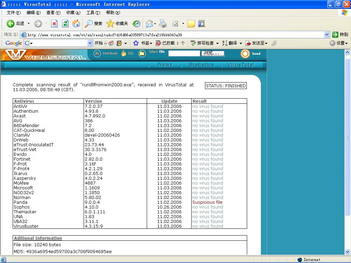This screenshot has width=351, height=263.
Task: Open Google search box dropdown arrow
Action: 90,43
